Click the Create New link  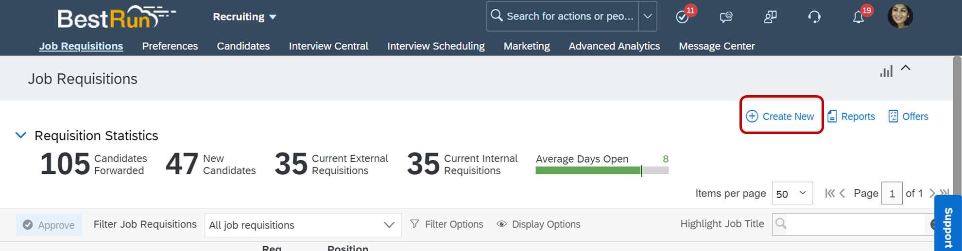point(781,117)
